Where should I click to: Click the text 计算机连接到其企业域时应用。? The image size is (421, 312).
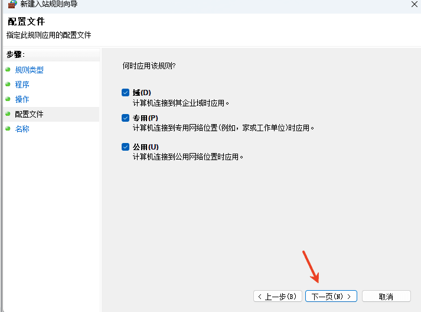[181, 103]
